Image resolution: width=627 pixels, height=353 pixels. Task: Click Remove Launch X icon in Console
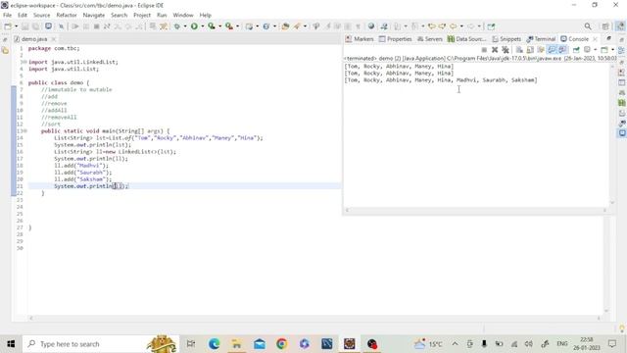495,50
